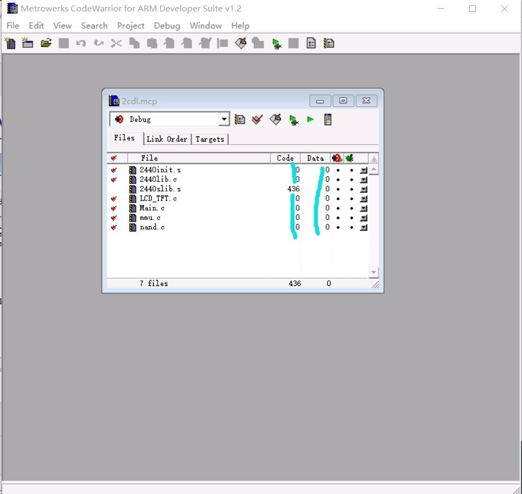Open the popup arrow for 2440lib.c row

click(x=364, y=180)
